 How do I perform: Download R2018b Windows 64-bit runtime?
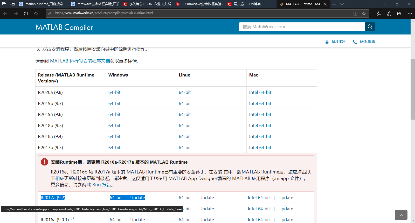pyautogui.click(x=114, y=126)
